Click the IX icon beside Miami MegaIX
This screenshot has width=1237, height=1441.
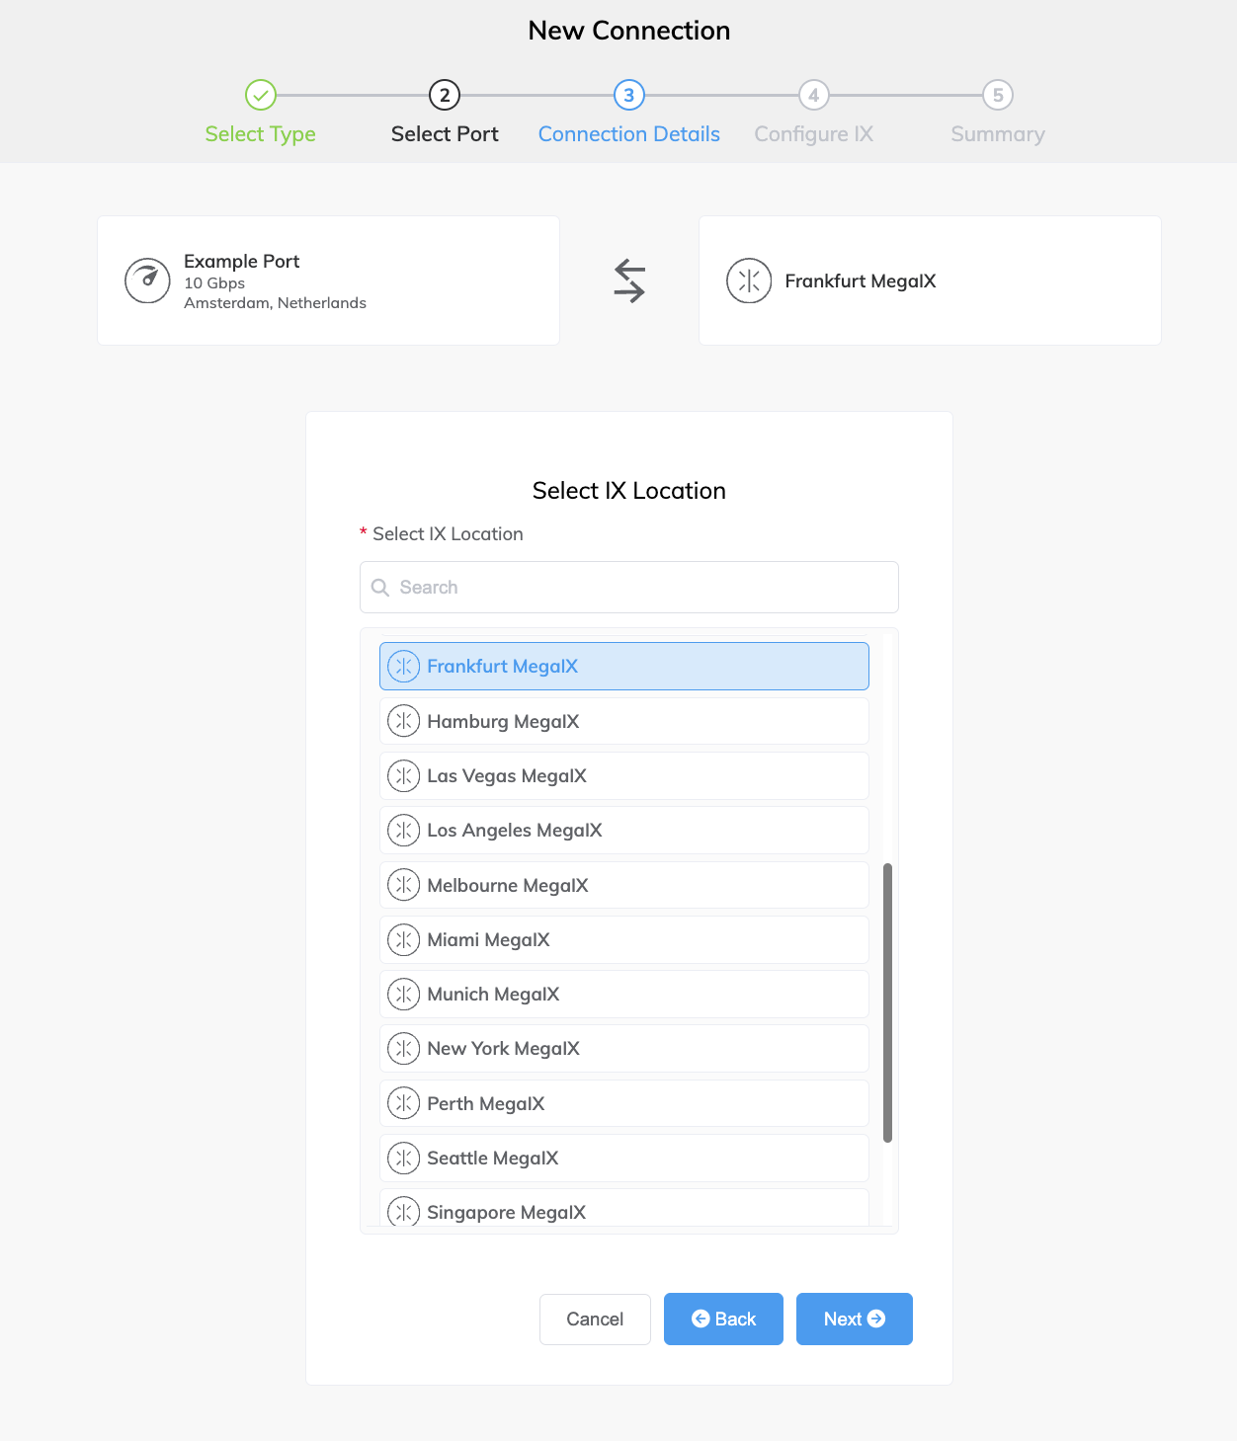403,939
